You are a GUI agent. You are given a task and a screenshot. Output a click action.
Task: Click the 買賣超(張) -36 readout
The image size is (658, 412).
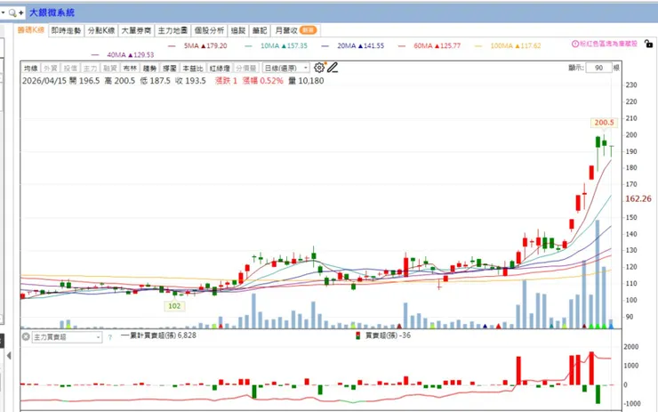(x=389, y=335)
